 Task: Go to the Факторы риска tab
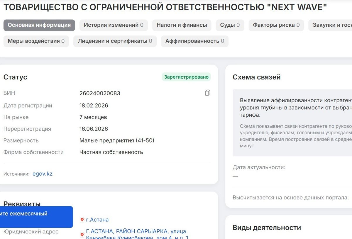tap(276, 25)
